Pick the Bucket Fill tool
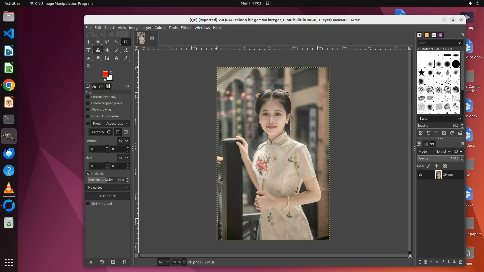This screenshot has width=484, height=272. (107, 50)
